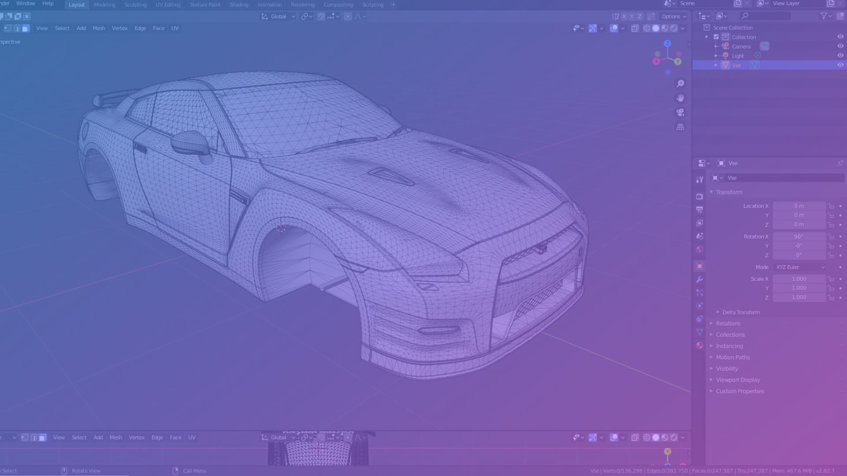The width and height of the screenshot is (847, 476).
Task: Open outliner filter dropdown
Action: 826,16
